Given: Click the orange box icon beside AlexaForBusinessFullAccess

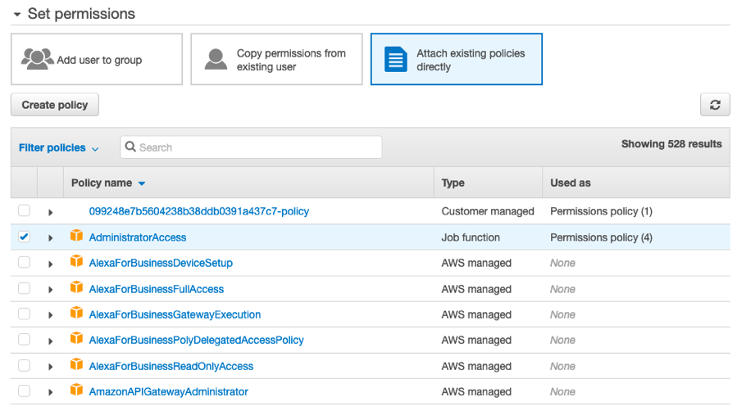Looking at the screenshot, I should (x=76, y=287).
